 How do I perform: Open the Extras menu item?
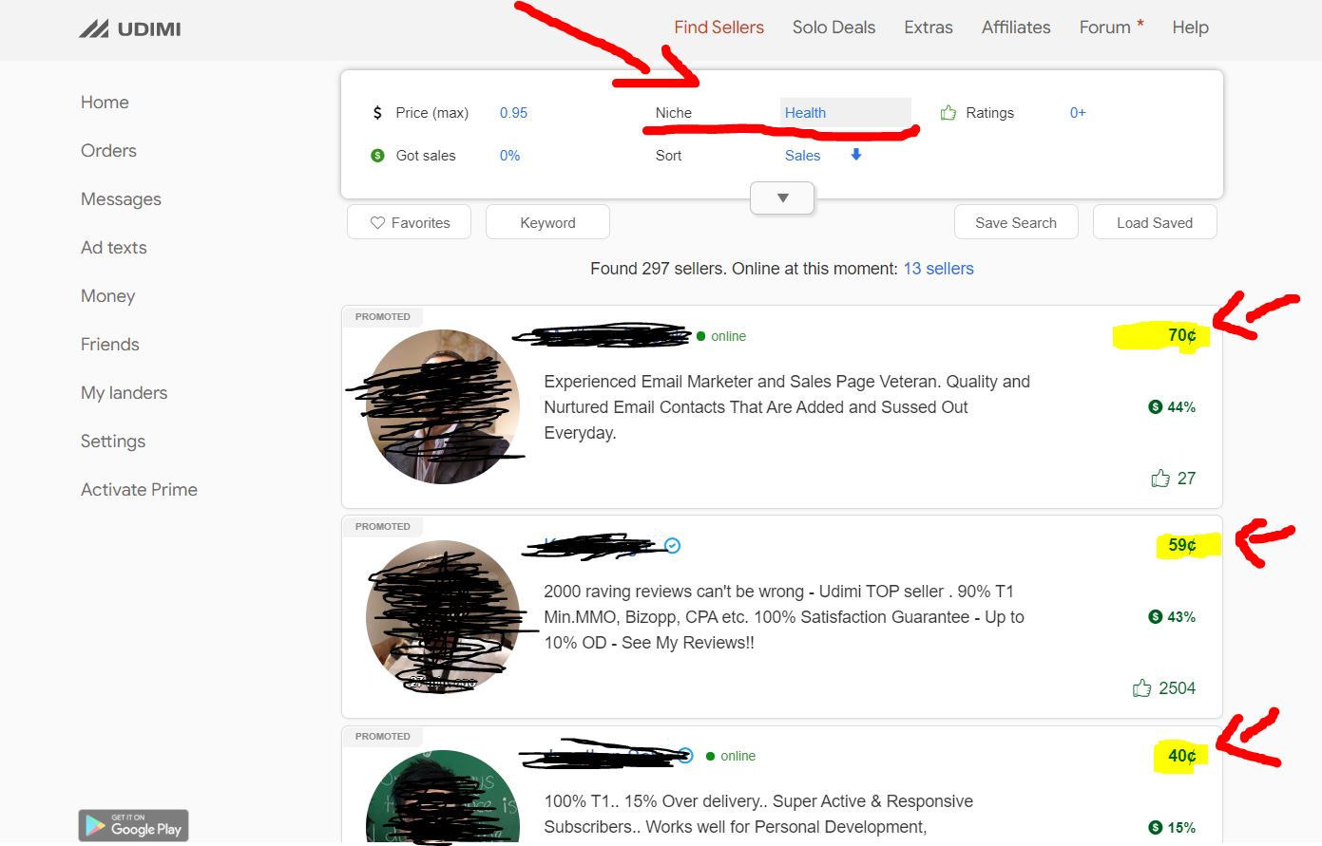[929, 28]
